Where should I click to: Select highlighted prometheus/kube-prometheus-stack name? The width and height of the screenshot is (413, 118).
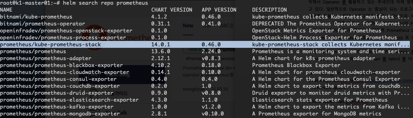50,44
